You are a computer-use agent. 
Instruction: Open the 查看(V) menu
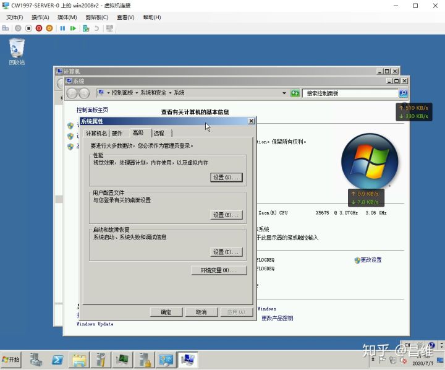click(125, 17)
